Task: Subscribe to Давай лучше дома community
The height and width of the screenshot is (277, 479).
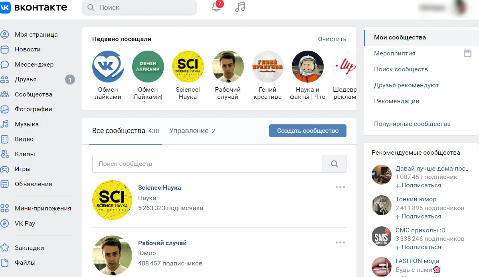Action: (418, 185)
